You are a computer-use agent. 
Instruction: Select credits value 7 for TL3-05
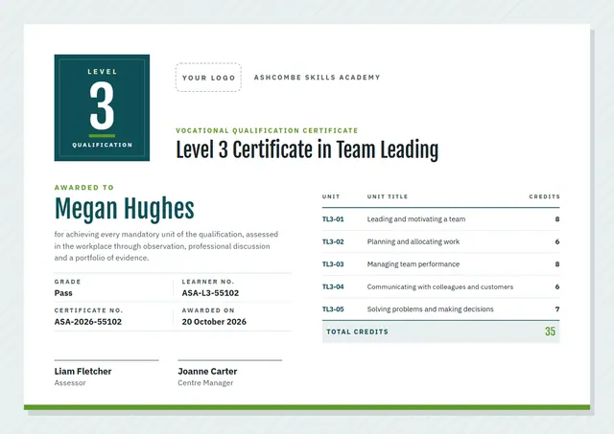point(557,309)
